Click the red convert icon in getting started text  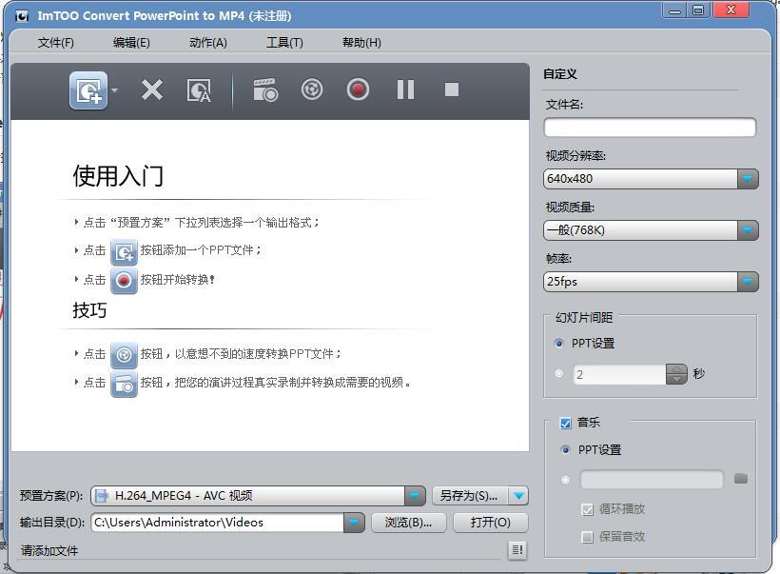tap(124, 281)
